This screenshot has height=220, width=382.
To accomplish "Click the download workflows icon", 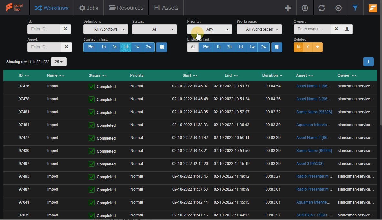I will click(x=305, y=8).
